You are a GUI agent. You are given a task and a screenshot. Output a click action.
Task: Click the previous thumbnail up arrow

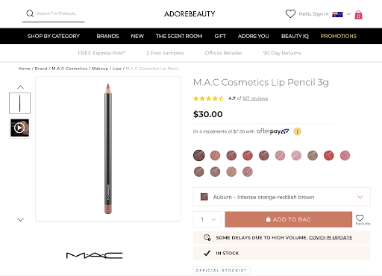coord(20,87)
